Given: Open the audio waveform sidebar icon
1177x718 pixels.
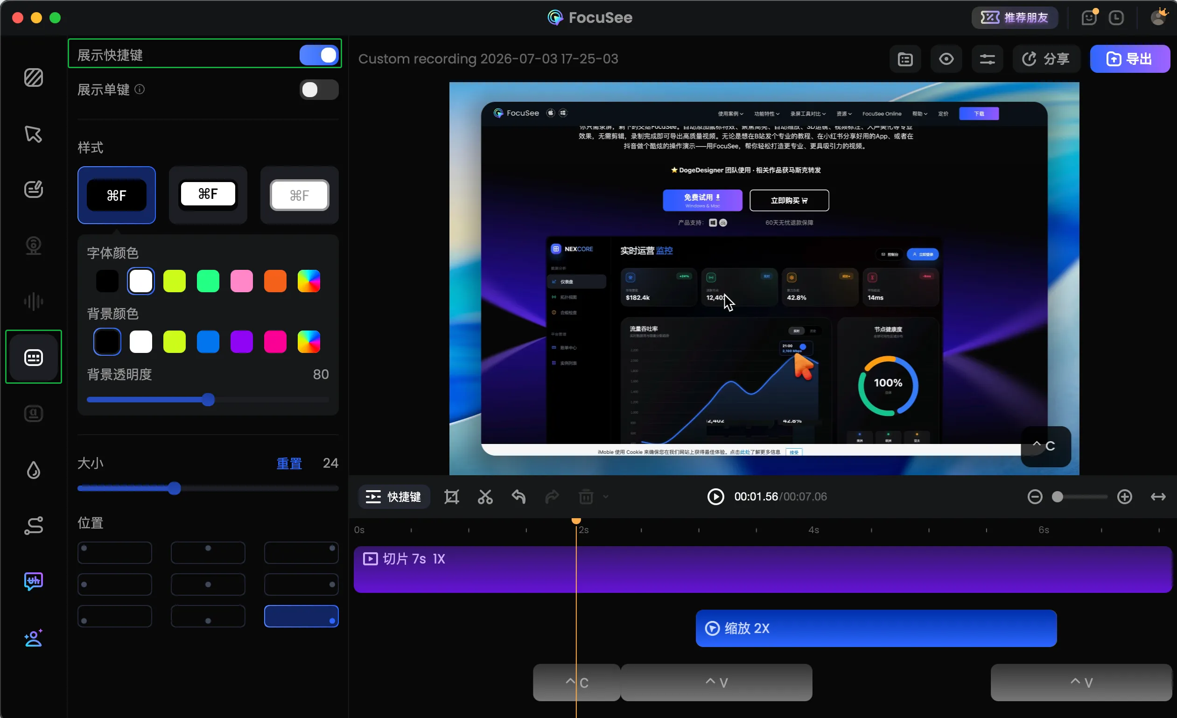Looking at the screenshot, I should [x=34, y=302].
